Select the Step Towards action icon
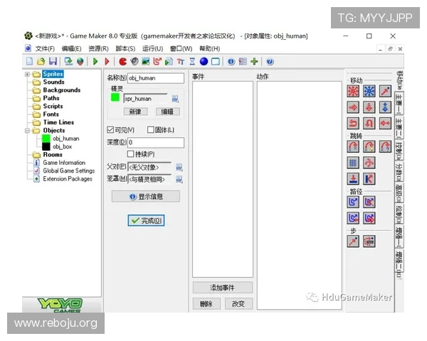This screenshot has height=341, width=427. point(353,242)
